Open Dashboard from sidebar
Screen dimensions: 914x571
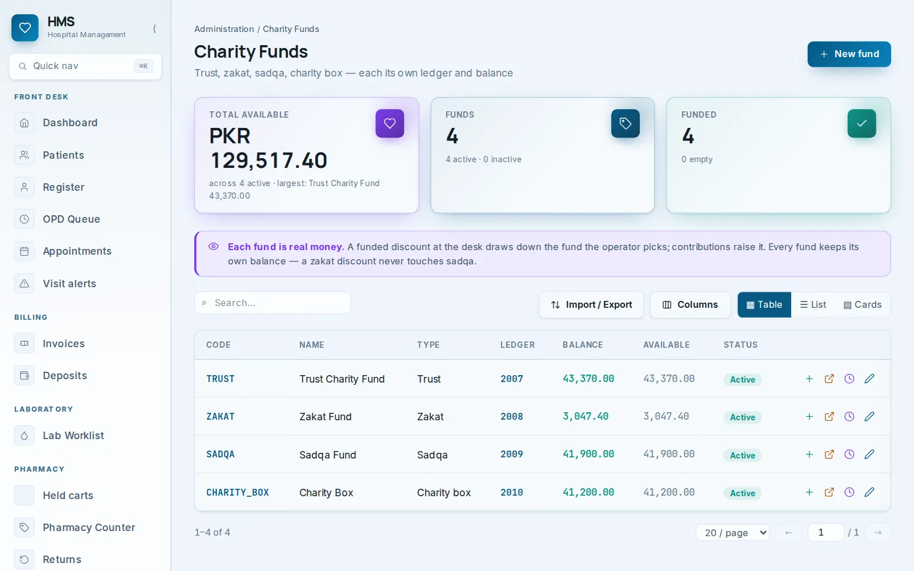pos(86,123)
